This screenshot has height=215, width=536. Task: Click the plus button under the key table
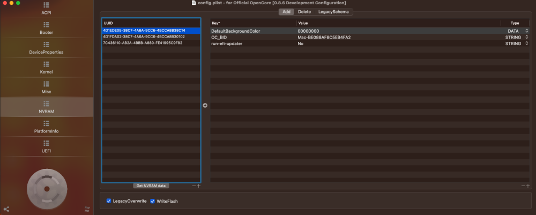point(528,186)
